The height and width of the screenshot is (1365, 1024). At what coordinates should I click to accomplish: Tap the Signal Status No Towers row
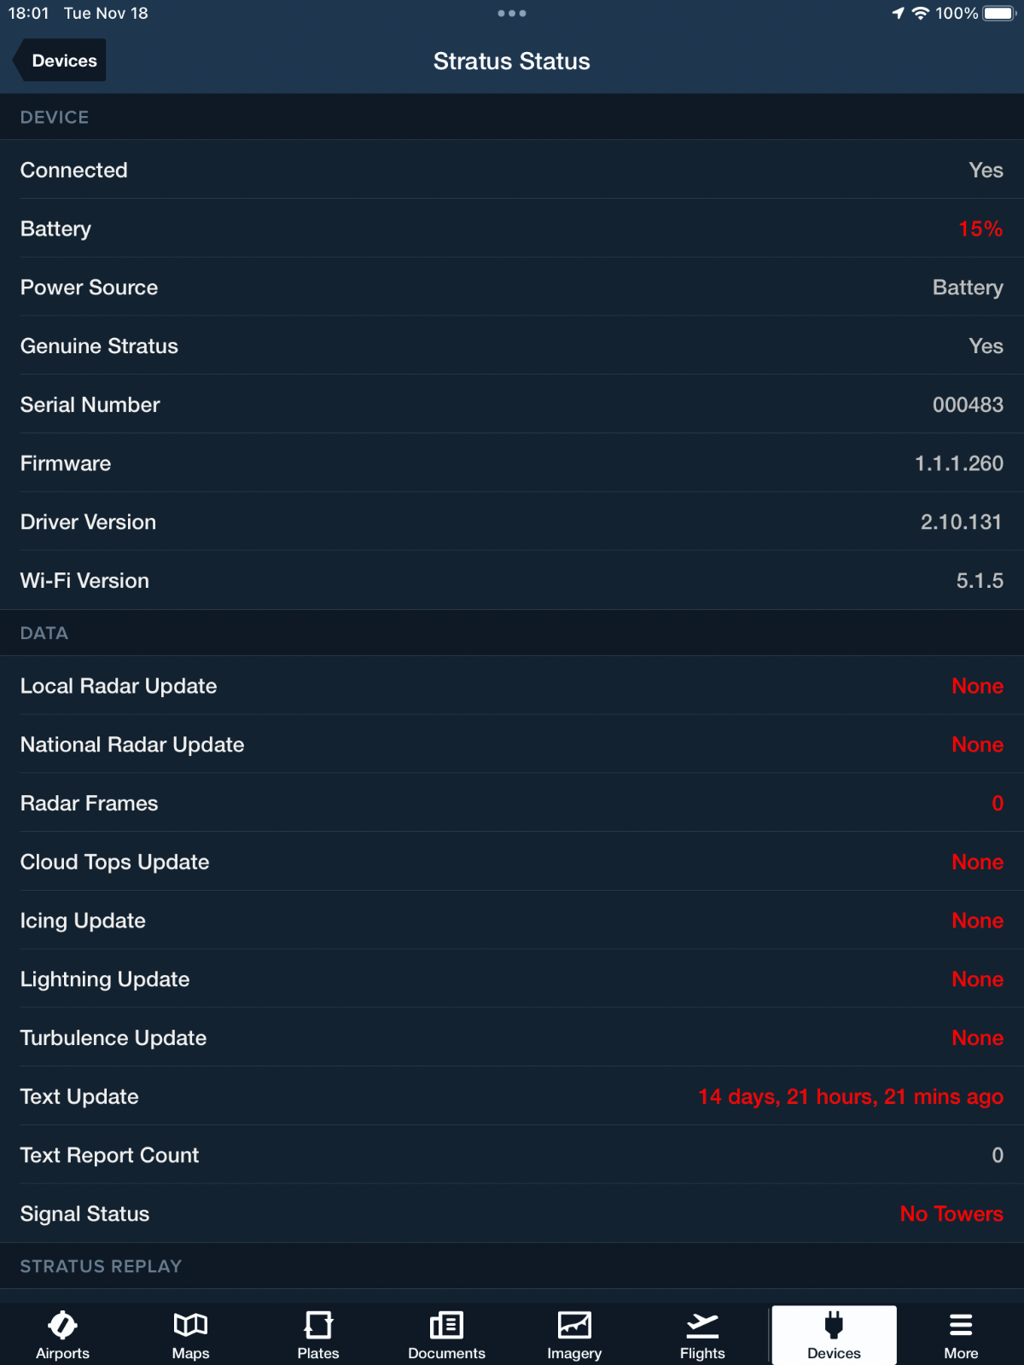pyautogui.click(x=512, y=1213)
